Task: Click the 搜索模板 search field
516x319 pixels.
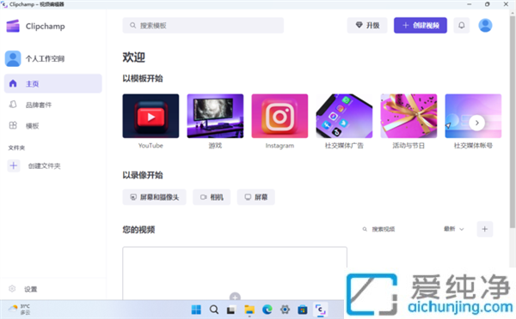Action: click(203, 25)
